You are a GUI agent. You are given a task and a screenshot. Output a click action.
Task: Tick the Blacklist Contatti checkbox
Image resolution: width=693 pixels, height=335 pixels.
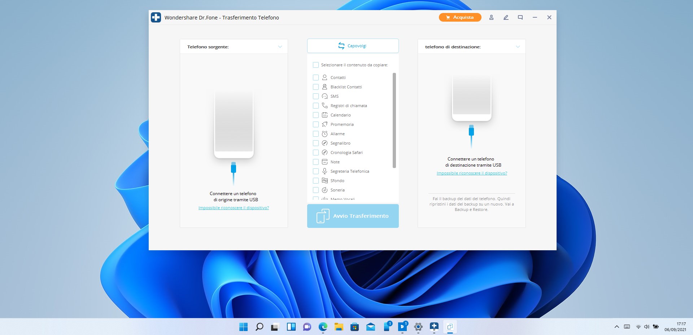tap(316, 87)
